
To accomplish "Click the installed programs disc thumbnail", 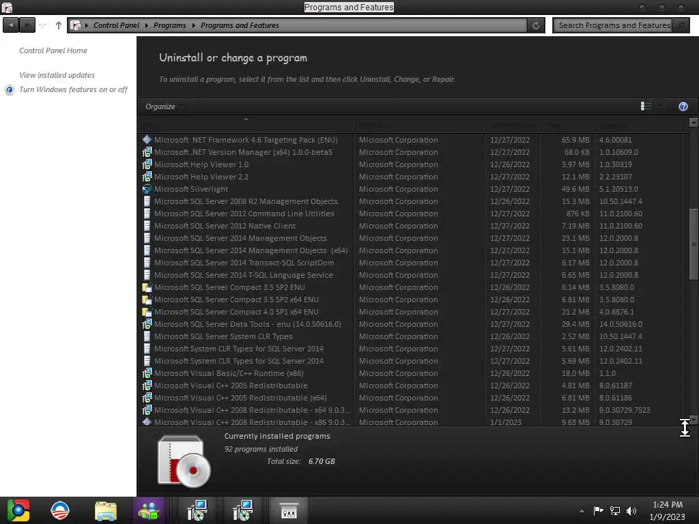I will (x=184, y=461).
